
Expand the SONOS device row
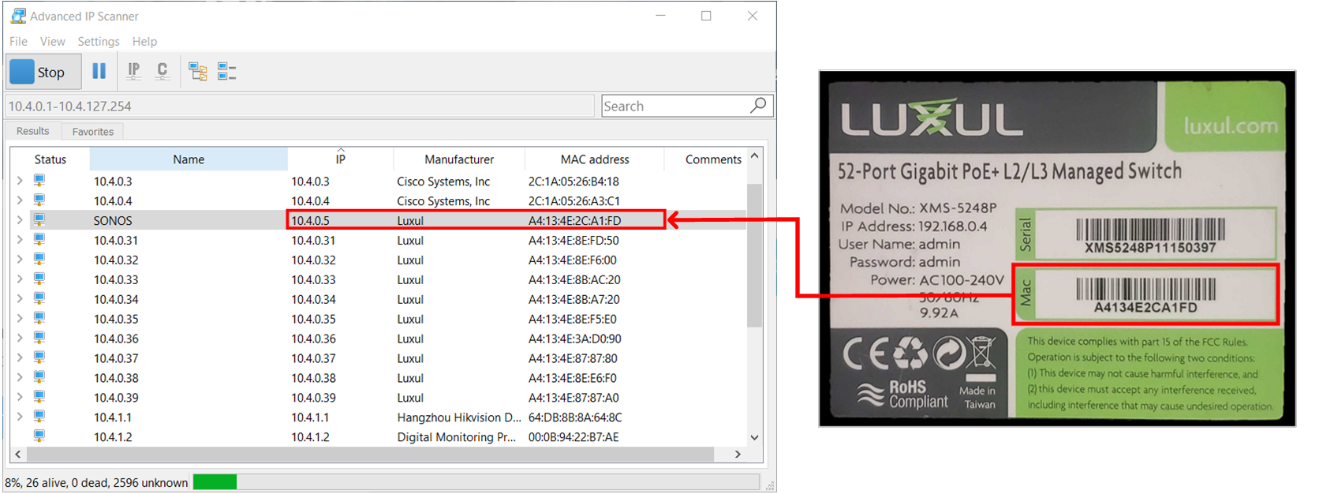click(x=20, y=220)
